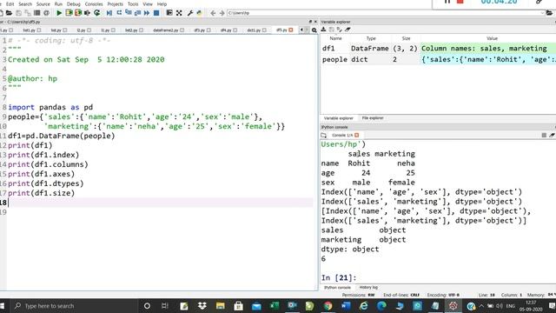This screenshot has width=556, height=313.
Task: Close the Console 1/A tab
Action: (x=357, y=136)
